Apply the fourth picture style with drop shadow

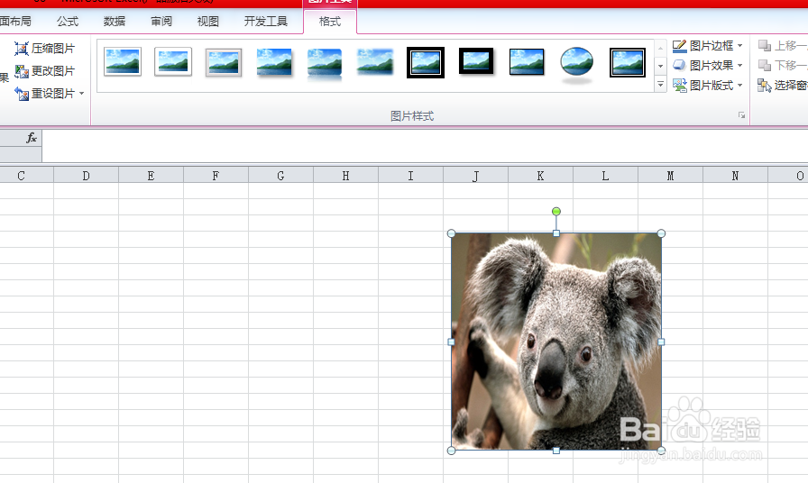[273, 62]
